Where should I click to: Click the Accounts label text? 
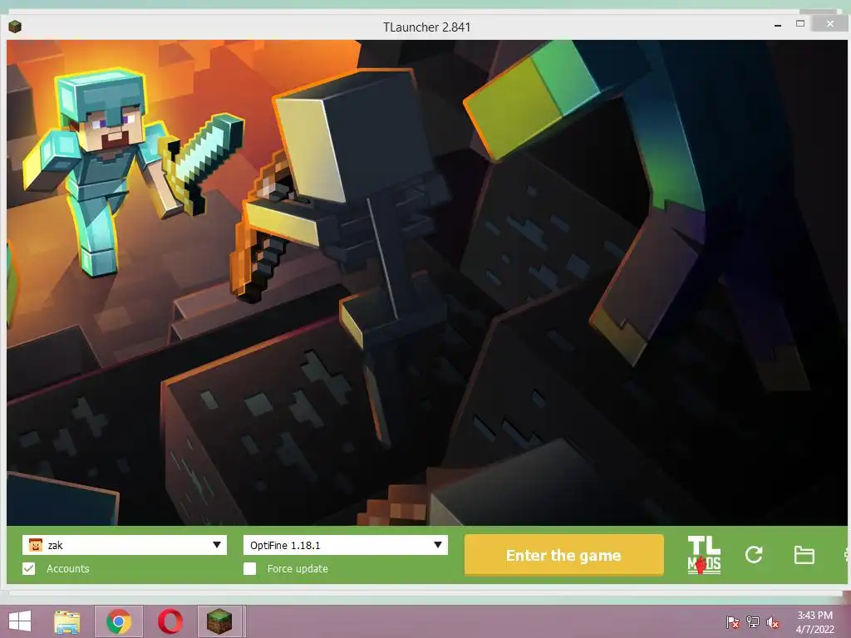coord(68,568)
